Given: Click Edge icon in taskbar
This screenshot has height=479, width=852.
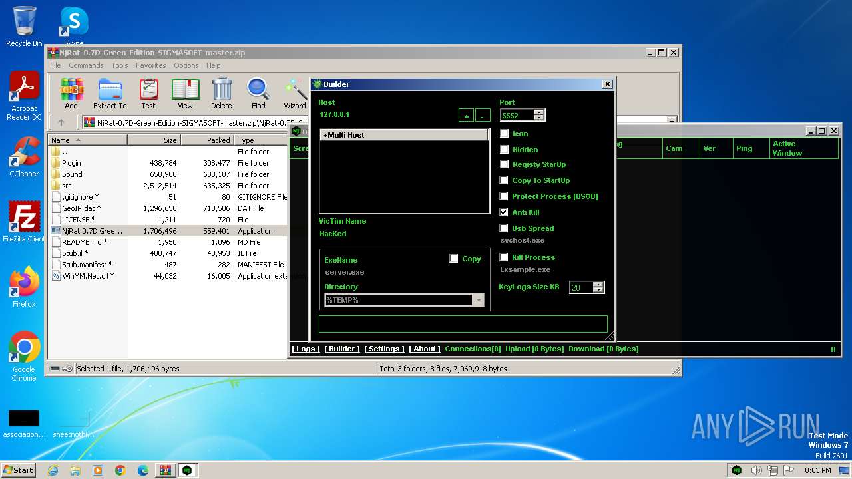Looking at the screenshot, I should [143, 470].
